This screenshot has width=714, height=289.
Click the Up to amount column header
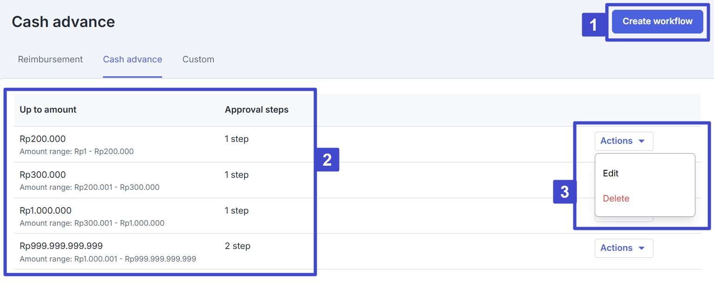click(48, 110)
